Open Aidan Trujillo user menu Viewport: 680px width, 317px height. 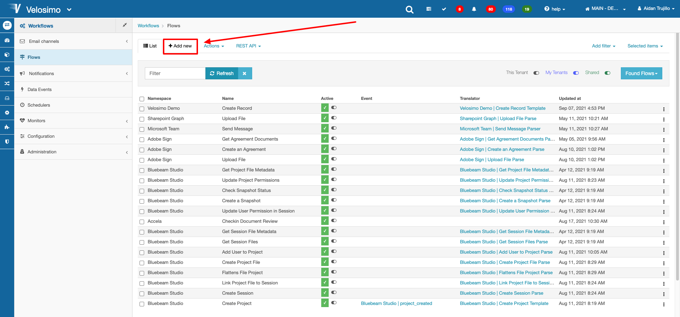coord(656,9)
